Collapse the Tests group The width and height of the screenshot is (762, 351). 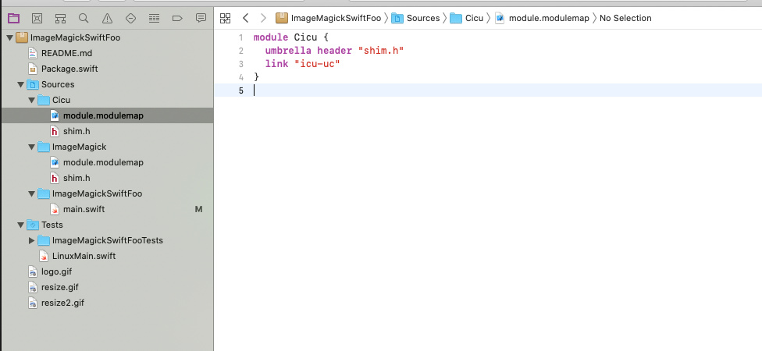pyautogui.click(x=20, y=225)
